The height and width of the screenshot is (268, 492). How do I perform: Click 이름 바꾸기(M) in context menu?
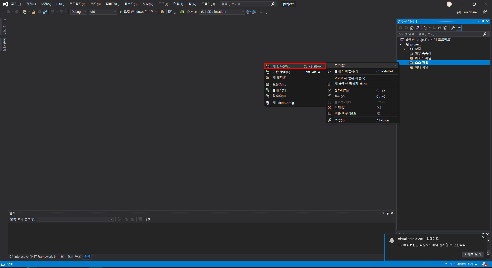pyautogui.click(x=362, y=113)
